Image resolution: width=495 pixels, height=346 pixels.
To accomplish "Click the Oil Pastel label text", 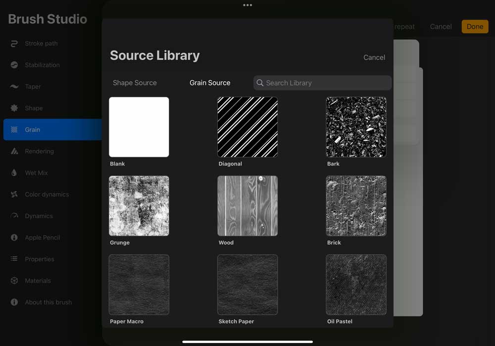I will tap(340, 321).
